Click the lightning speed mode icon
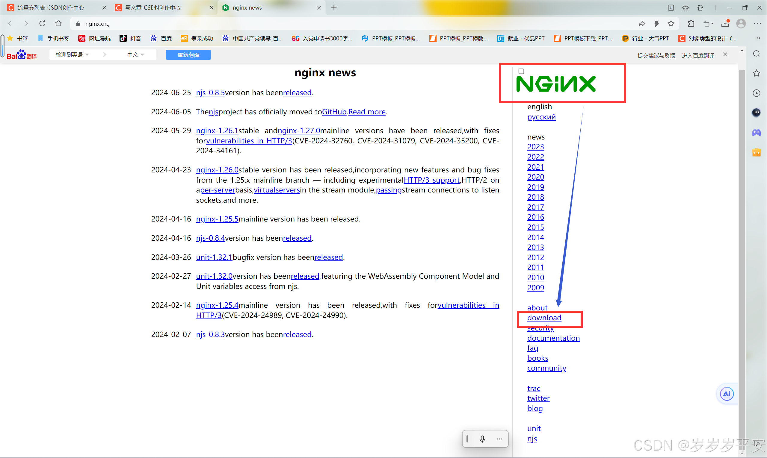The image size is (767, 458). coord(656,23)
